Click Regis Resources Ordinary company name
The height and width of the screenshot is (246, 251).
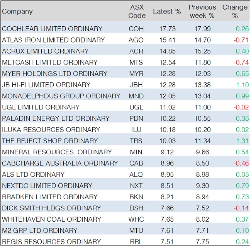coord(51,242)
